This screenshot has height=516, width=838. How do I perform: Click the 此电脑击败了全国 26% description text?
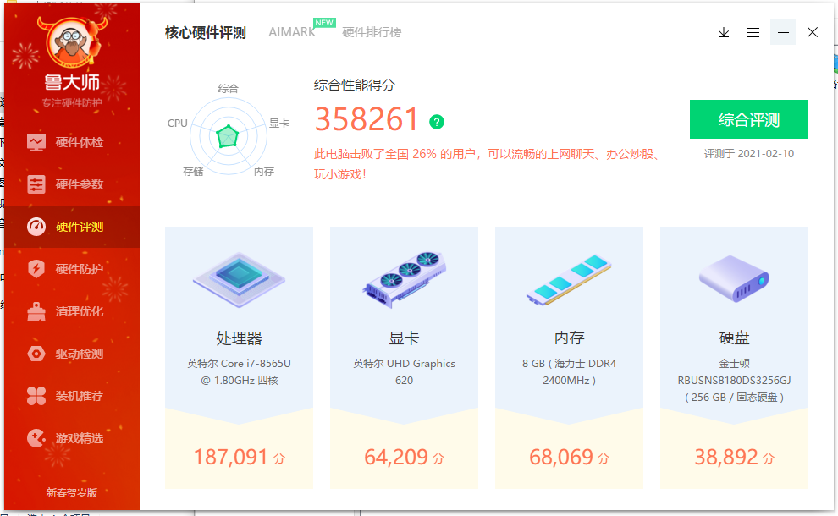[x=488, y=164]
